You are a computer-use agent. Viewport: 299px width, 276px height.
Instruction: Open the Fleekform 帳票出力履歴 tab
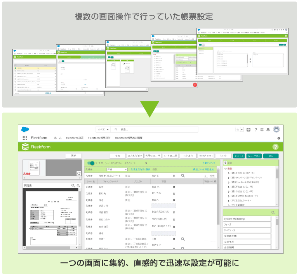129,138
